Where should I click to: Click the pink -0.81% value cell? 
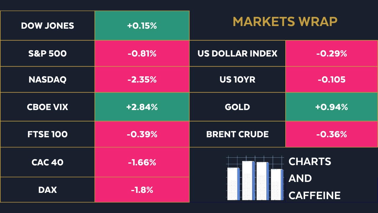tap(142, 54)
